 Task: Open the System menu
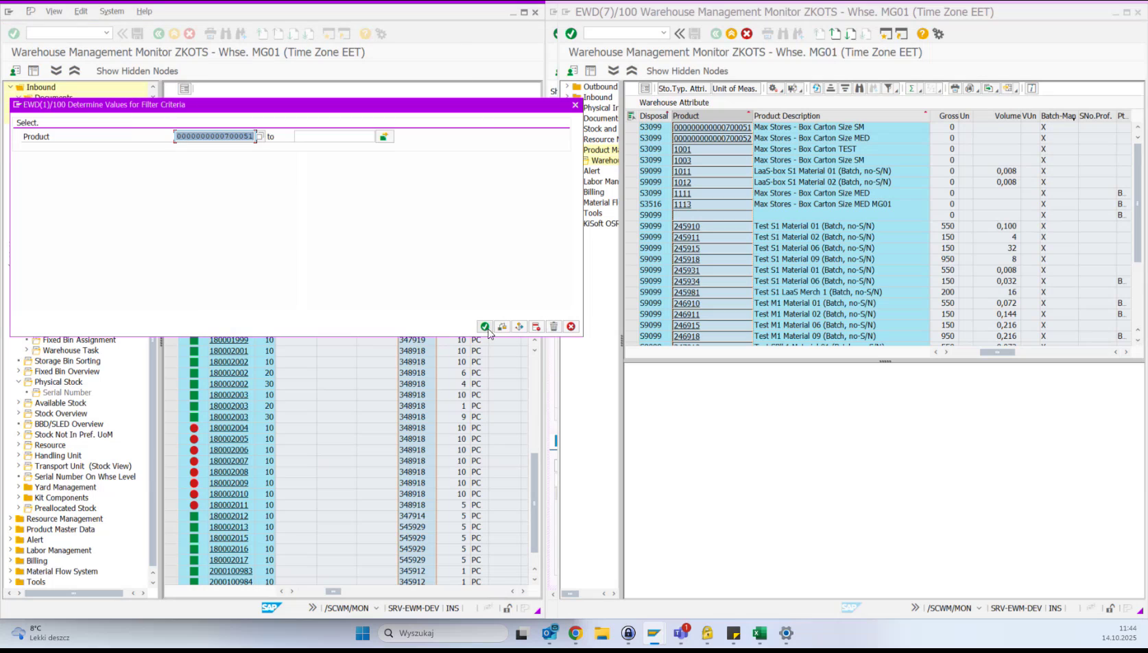(x=112, y=11)
